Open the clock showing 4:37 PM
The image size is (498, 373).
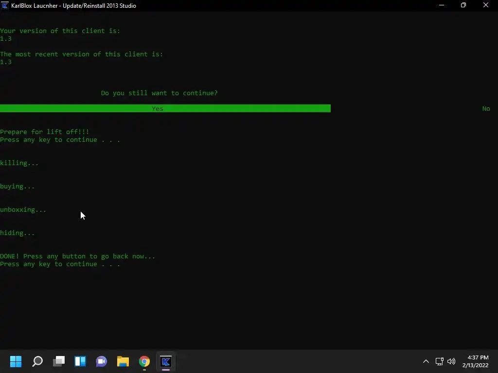coord(476,361)
